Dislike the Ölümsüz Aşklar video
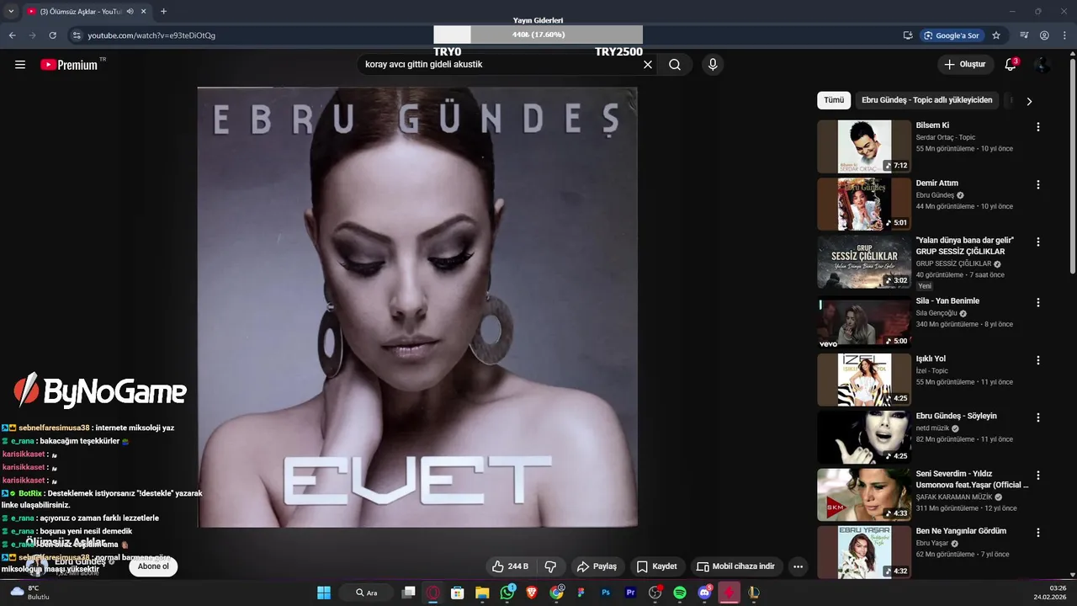The height and width of the screenshot is (606, 1077). coord(550,566)
